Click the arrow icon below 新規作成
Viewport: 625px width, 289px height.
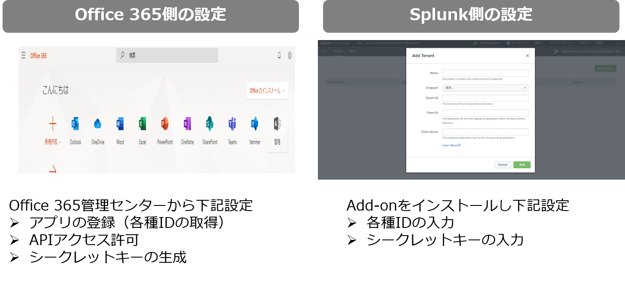coord(53,170)
